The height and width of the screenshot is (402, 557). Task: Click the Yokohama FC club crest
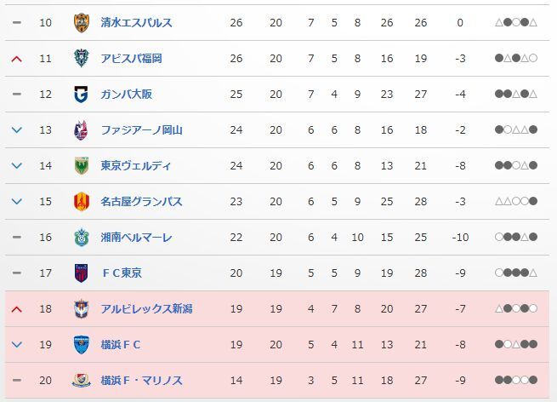click(x=82, y=345)
